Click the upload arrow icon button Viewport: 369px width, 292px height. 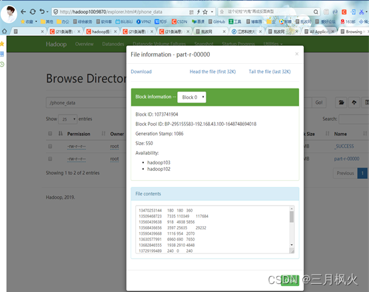tap(354, 102)
